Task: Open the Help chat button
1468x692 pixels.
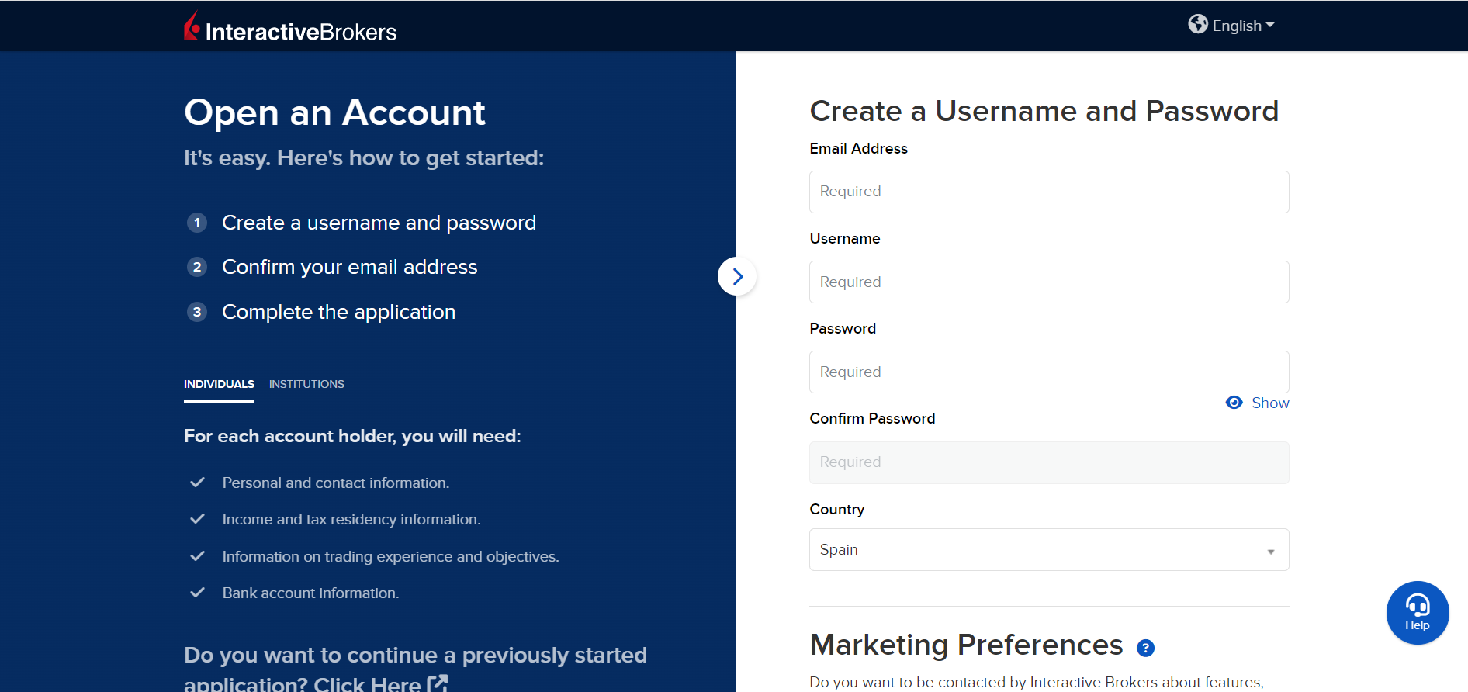Action: (1418, 613)
